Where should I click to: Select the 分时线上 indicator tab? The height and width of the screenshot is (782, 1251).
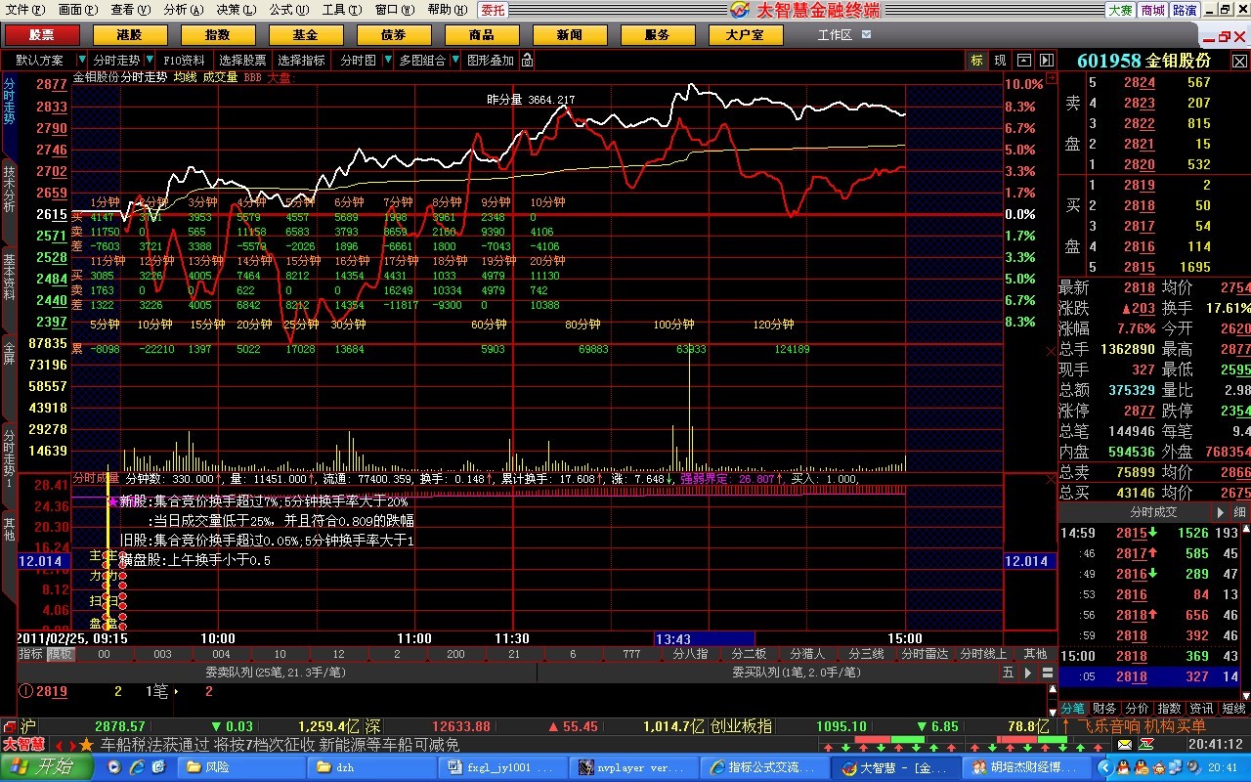pyautogui.click(x=984, y=654)
